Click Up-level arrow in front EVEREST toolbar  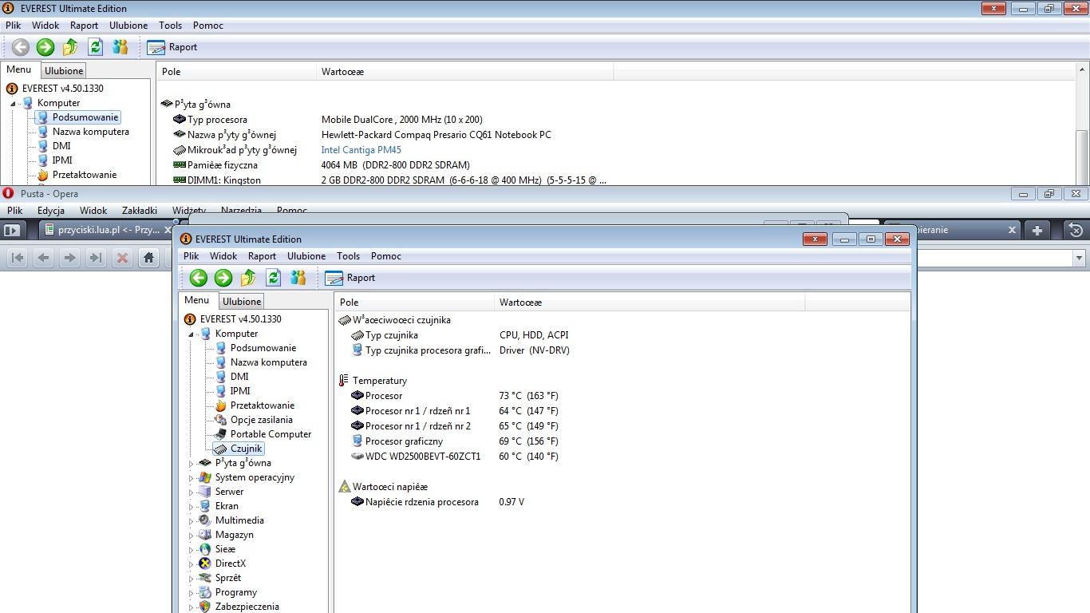[x=248, y=278]
